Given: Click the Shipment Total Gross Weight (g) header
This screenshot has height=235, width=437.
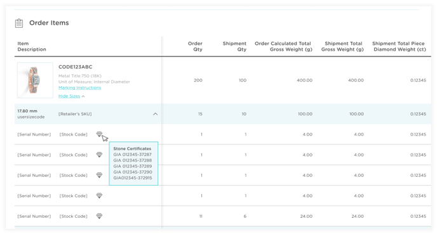Looking at the screenshot, I should click(x=342, y=46).
